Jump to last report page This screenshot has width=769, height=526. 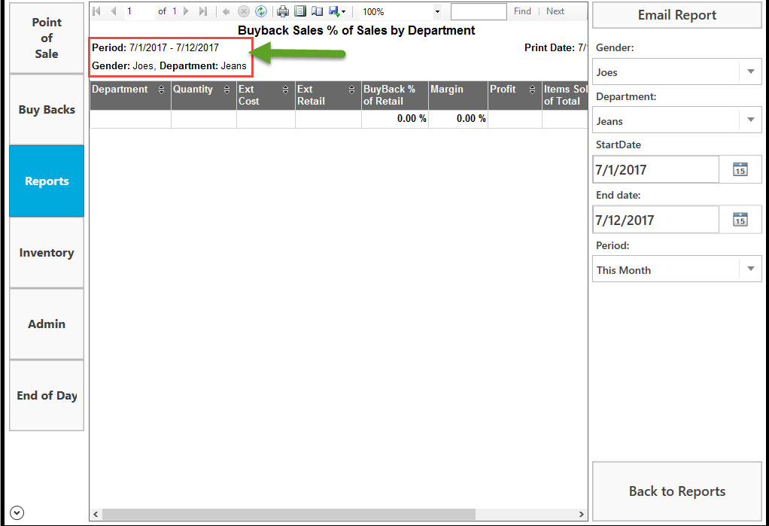click(203, 11)
